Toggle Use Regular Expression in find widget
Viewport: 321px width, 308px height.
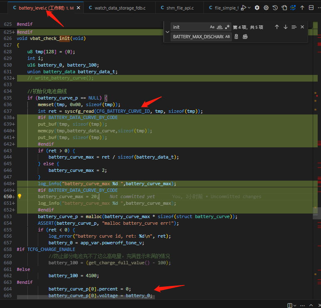(227, 27)
